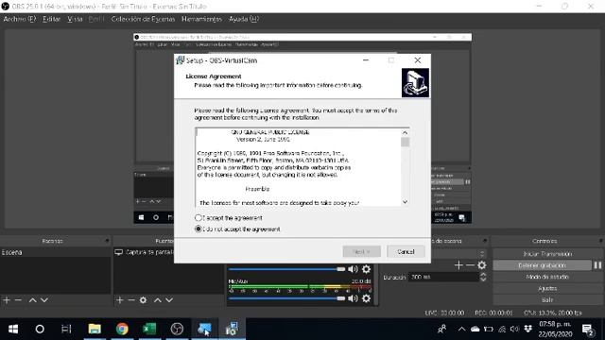Open the notification center

[588, 330]
